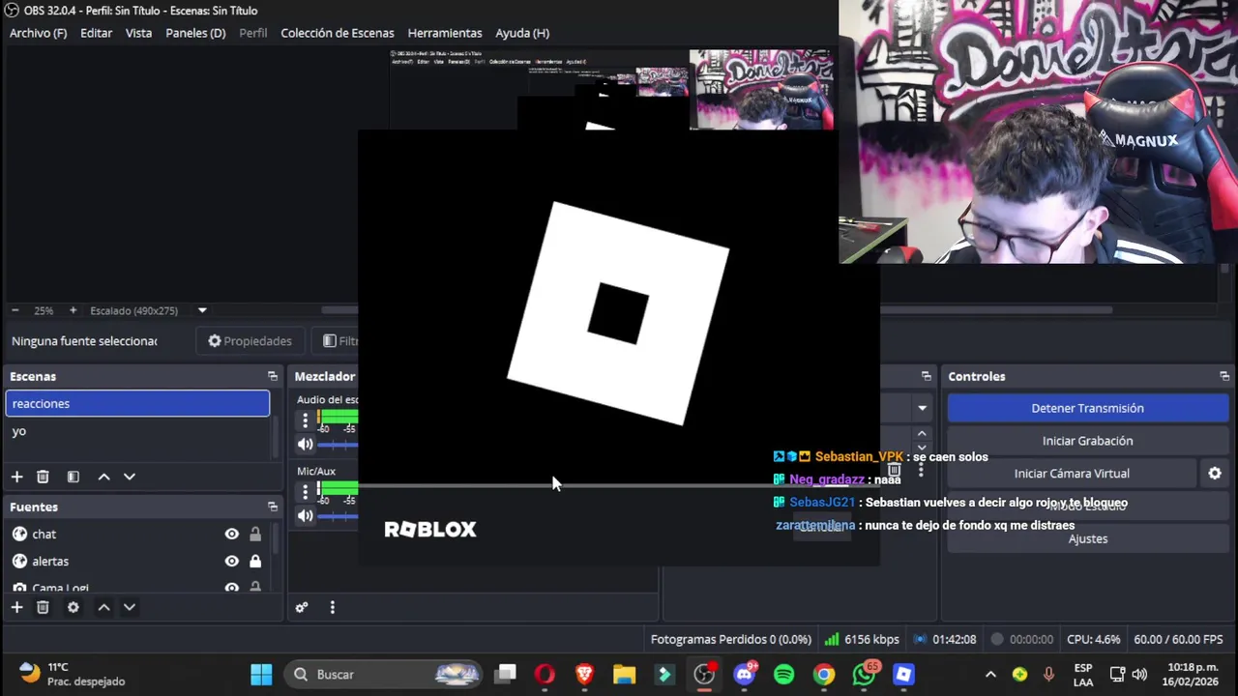This screenshot has height=696, width=1238.
Task: Move scene down in Escenas list
Action: [129, 477]
